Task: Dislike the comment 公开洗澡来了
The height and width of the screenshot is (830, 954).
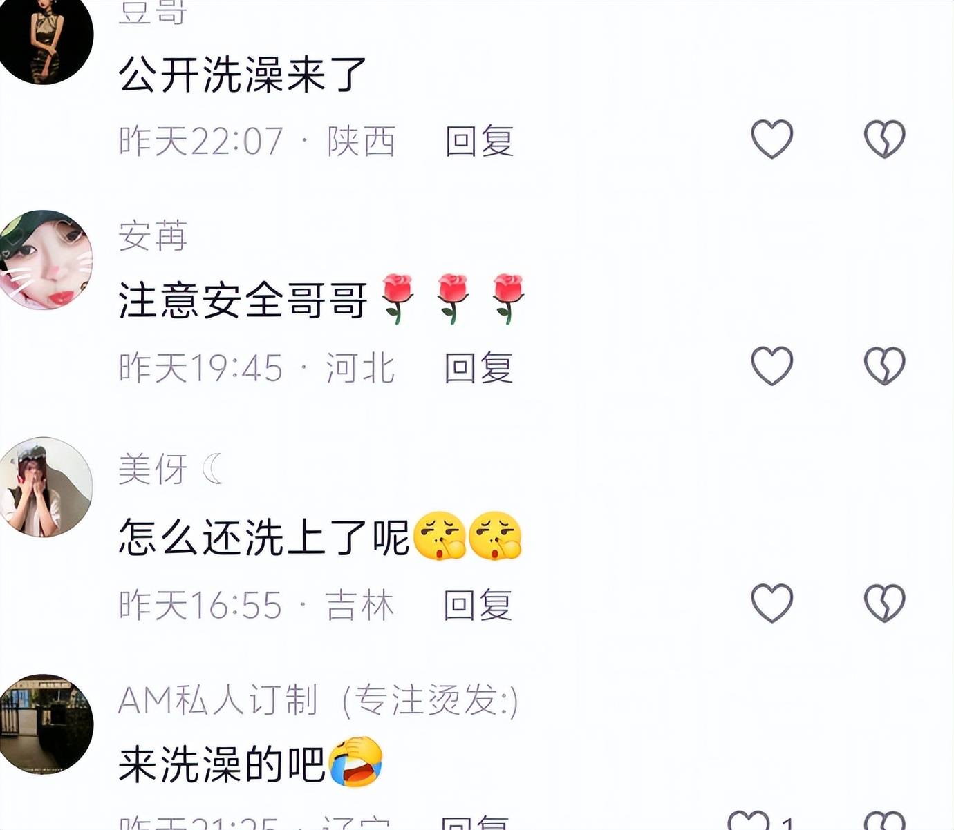Action: (884, 139)
